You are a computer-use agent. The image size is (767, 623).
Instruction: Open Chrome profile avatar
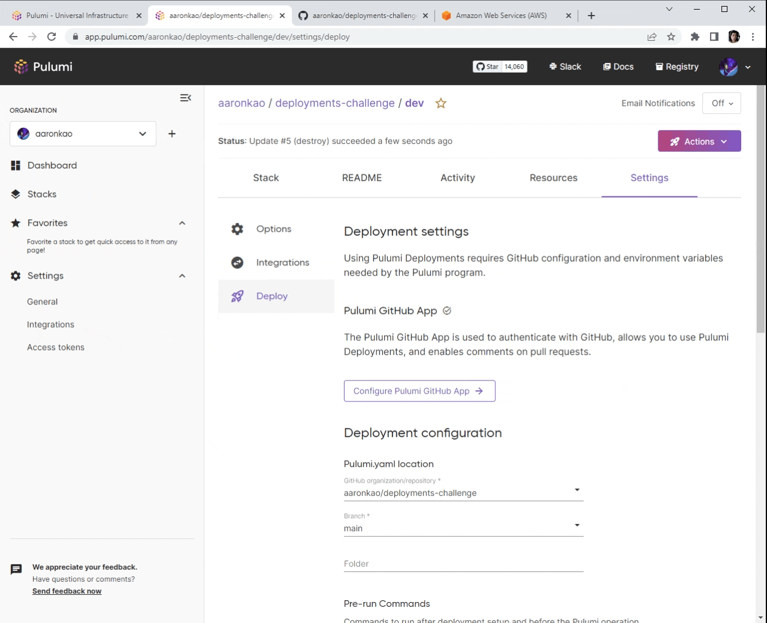click(x=734, y=37)
